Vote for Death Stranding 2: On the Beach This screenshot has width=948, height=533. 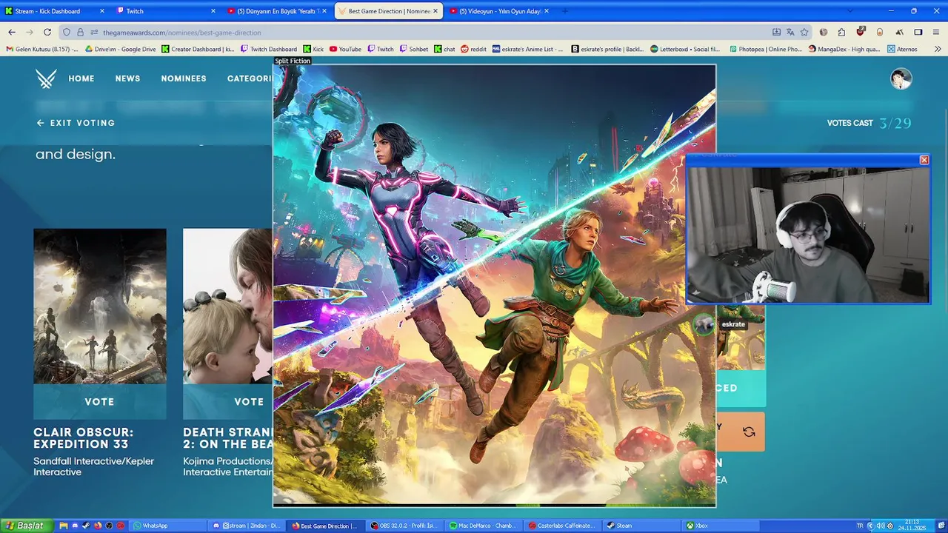[228, 401]
